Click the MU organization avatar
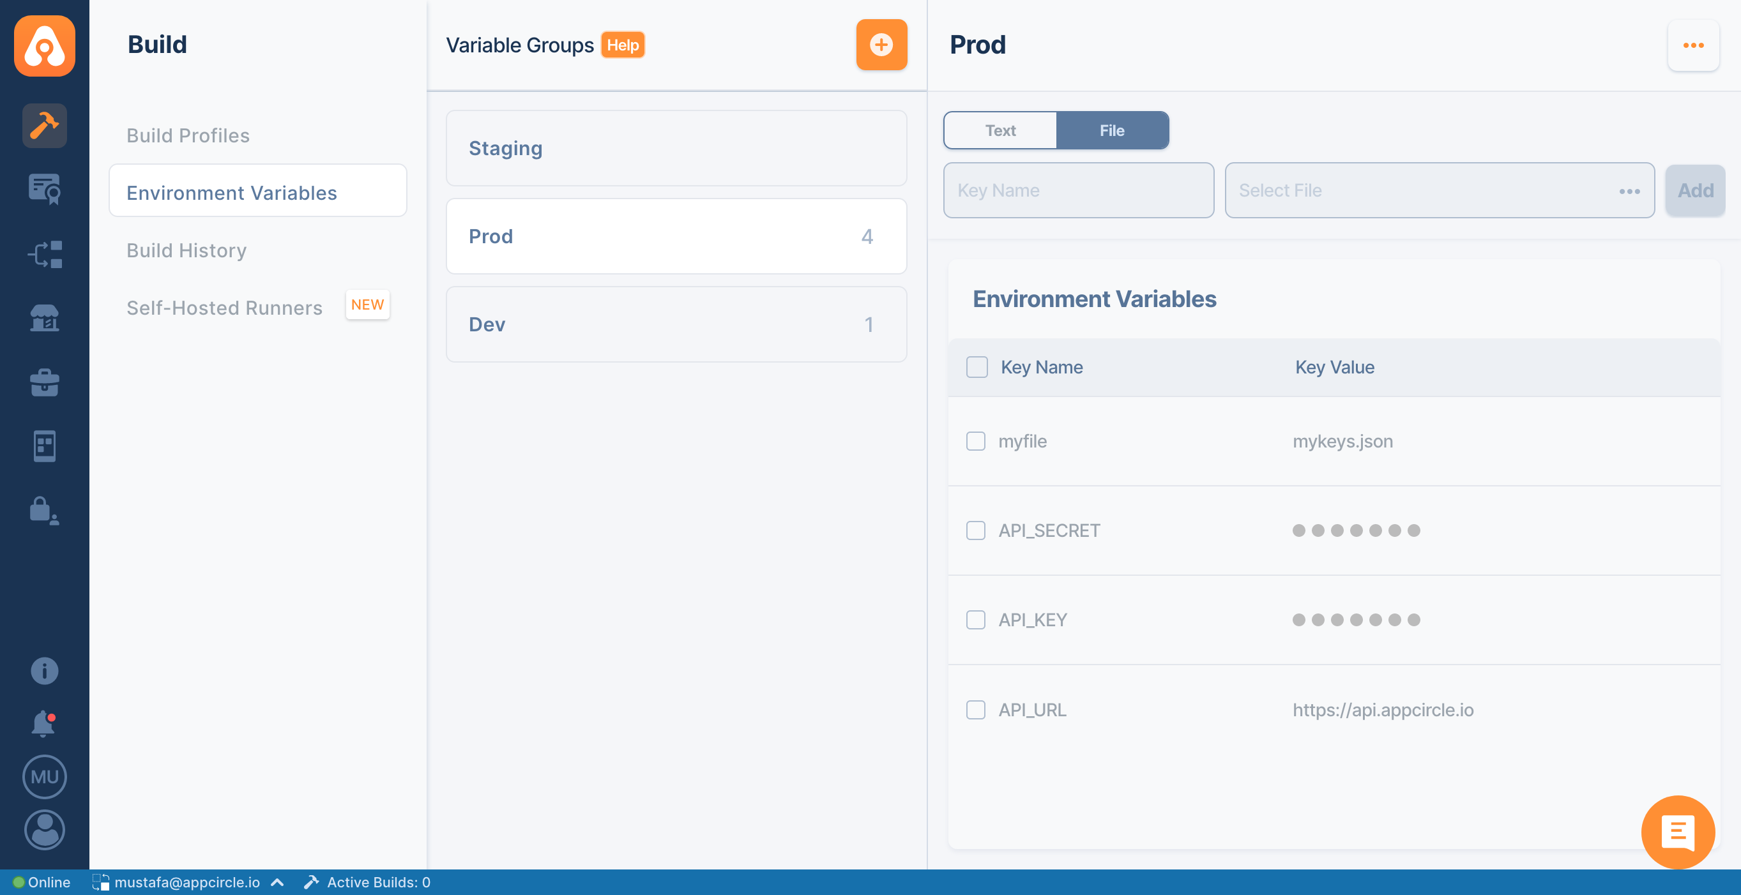The height and width of the screenshot is (895, 1741). tap(45, 777)
